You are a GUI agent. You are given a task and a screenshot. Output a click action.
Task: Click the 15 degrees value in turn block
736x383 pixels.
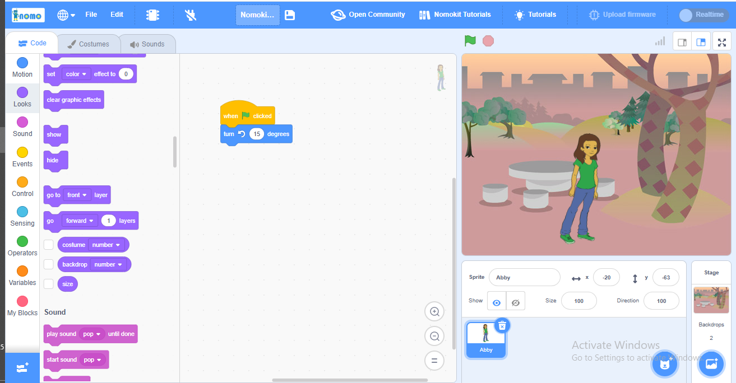click(257, 134)
